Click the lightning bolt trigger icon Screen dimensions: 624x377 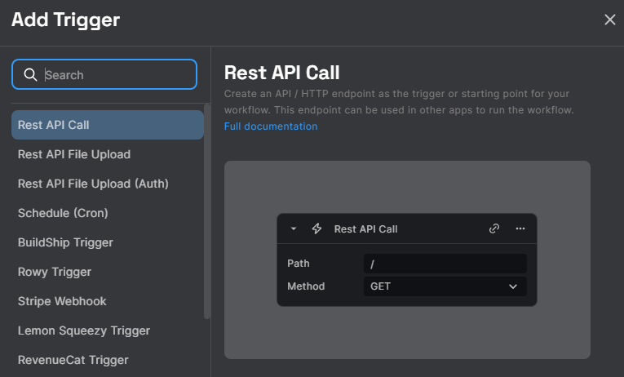[316, 228]
